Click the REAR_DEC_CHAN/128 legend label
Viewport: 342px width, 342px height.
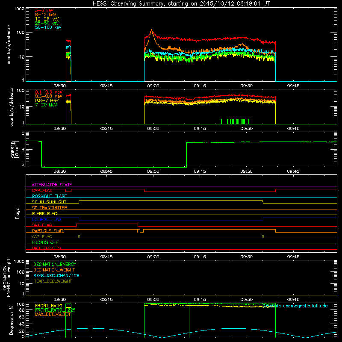pos(56,275)
